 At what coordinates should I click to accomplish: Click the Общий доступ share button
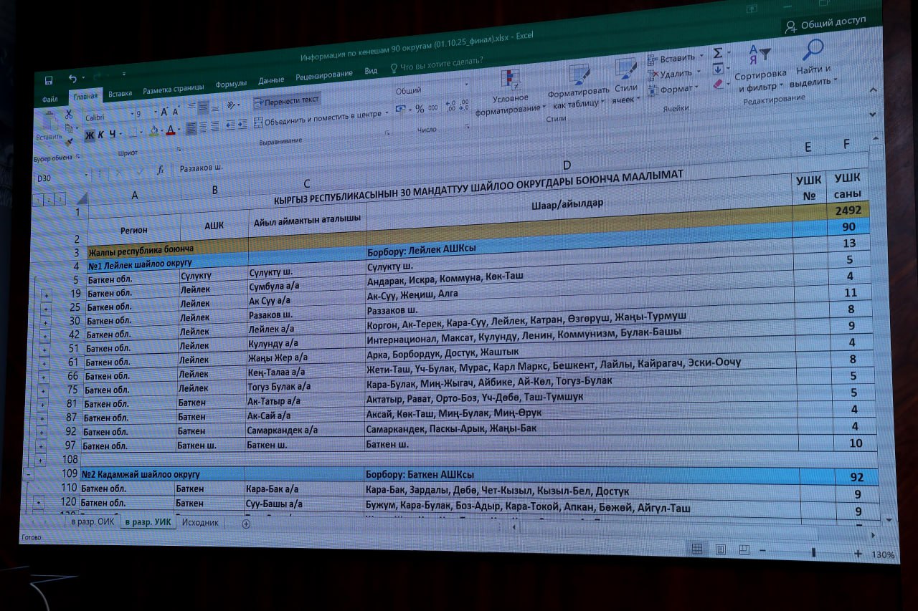point(825,24)
